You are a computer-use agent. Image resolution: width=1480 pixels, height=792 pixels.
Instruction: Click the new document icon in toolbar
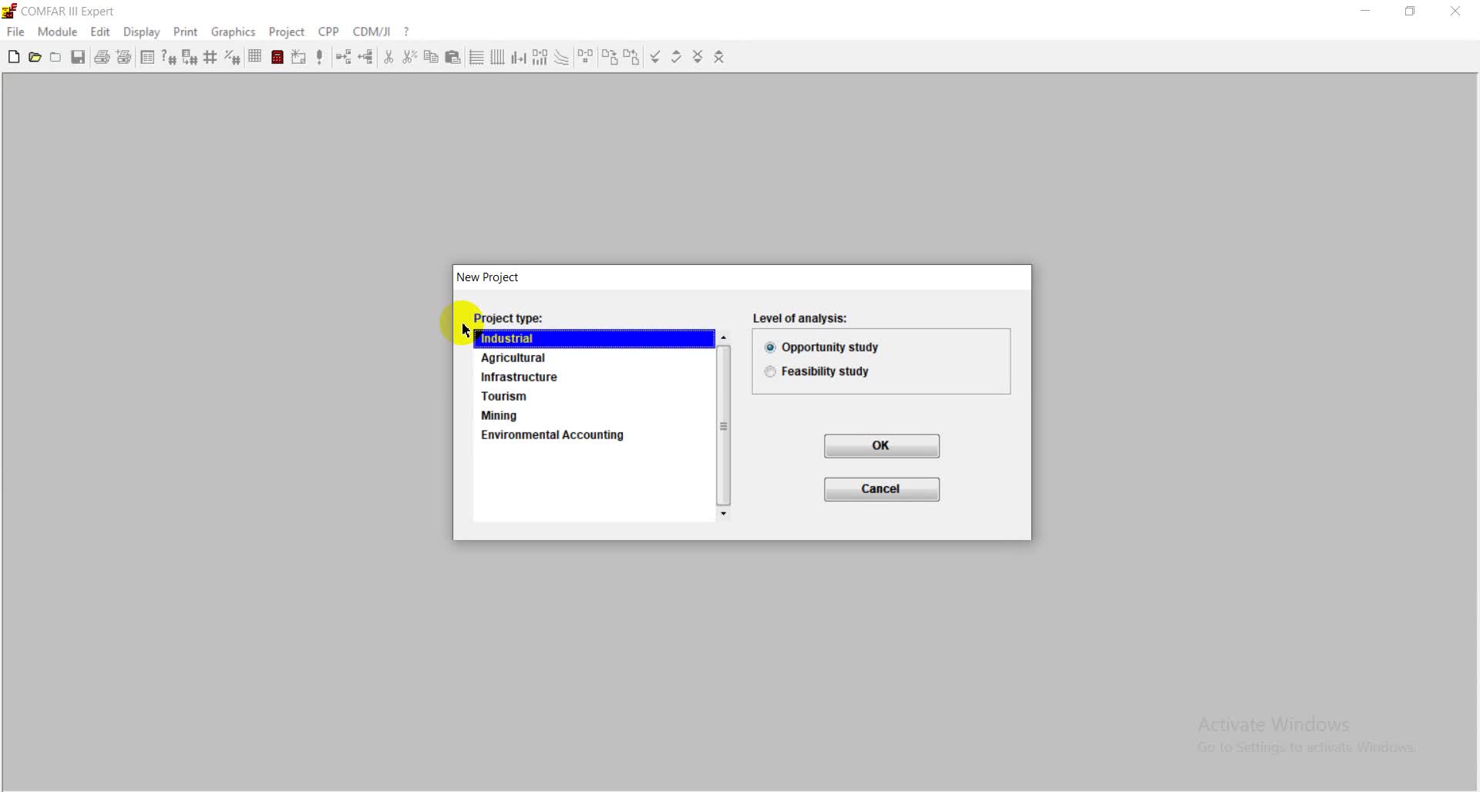coord(14,57)
